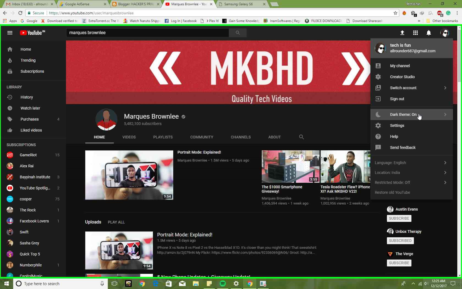Expand the Language: English option
The width and height of the screenshot is (462, 289).
411,163
